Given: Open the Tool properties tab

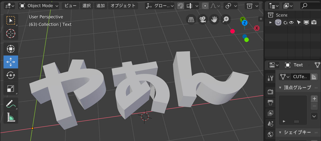Looking at the screenshot, I should coord(270,78).
